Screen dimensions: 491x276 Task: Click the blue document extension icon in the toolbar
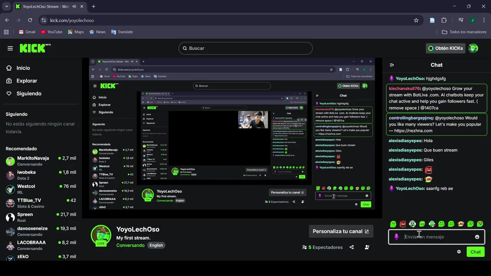(432, 20)
